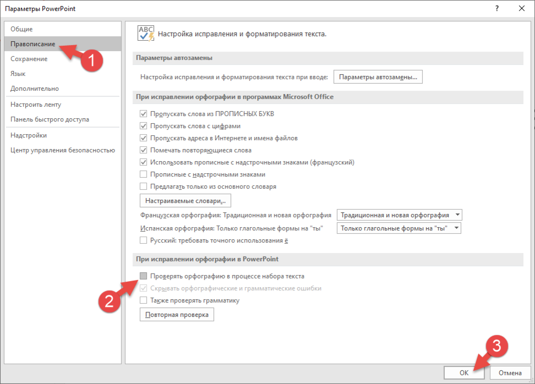Open 'Настроить ленту' page
535x384 pixels.
pos(63,105)
